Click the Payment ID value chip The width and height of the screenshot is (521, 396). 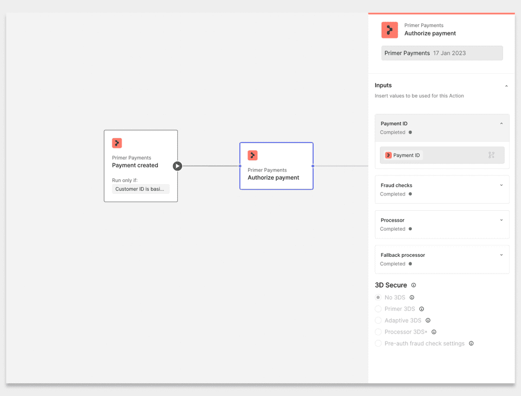click(403, 155)
